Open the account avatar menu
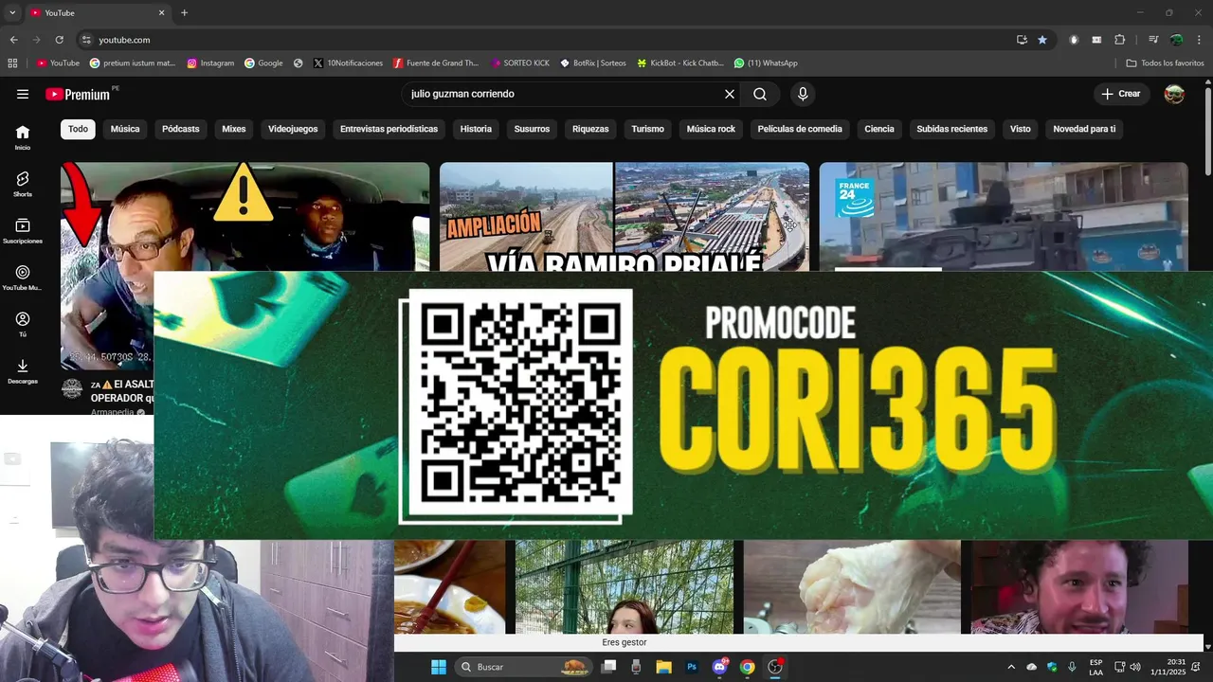 (x=1174, y=94)
